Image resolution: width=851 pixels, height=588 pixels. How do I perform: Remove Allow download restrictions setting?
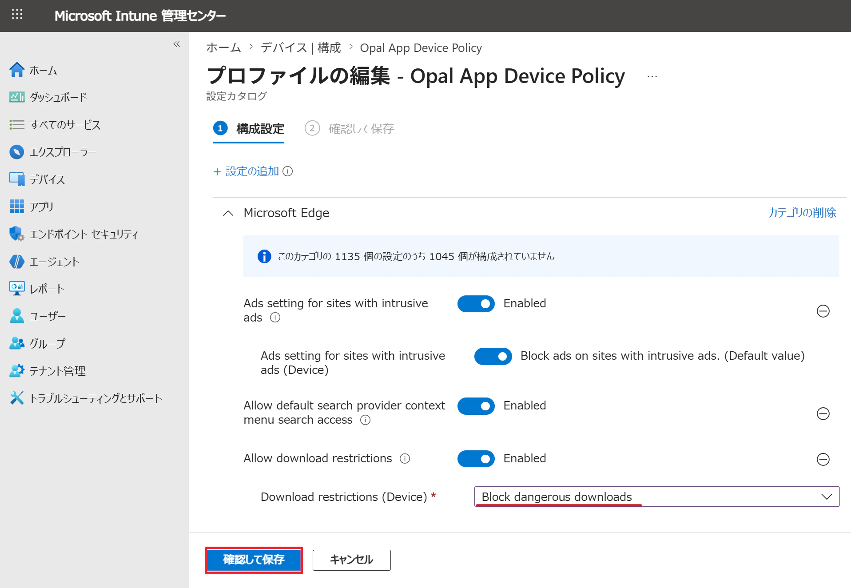[823, 459]
